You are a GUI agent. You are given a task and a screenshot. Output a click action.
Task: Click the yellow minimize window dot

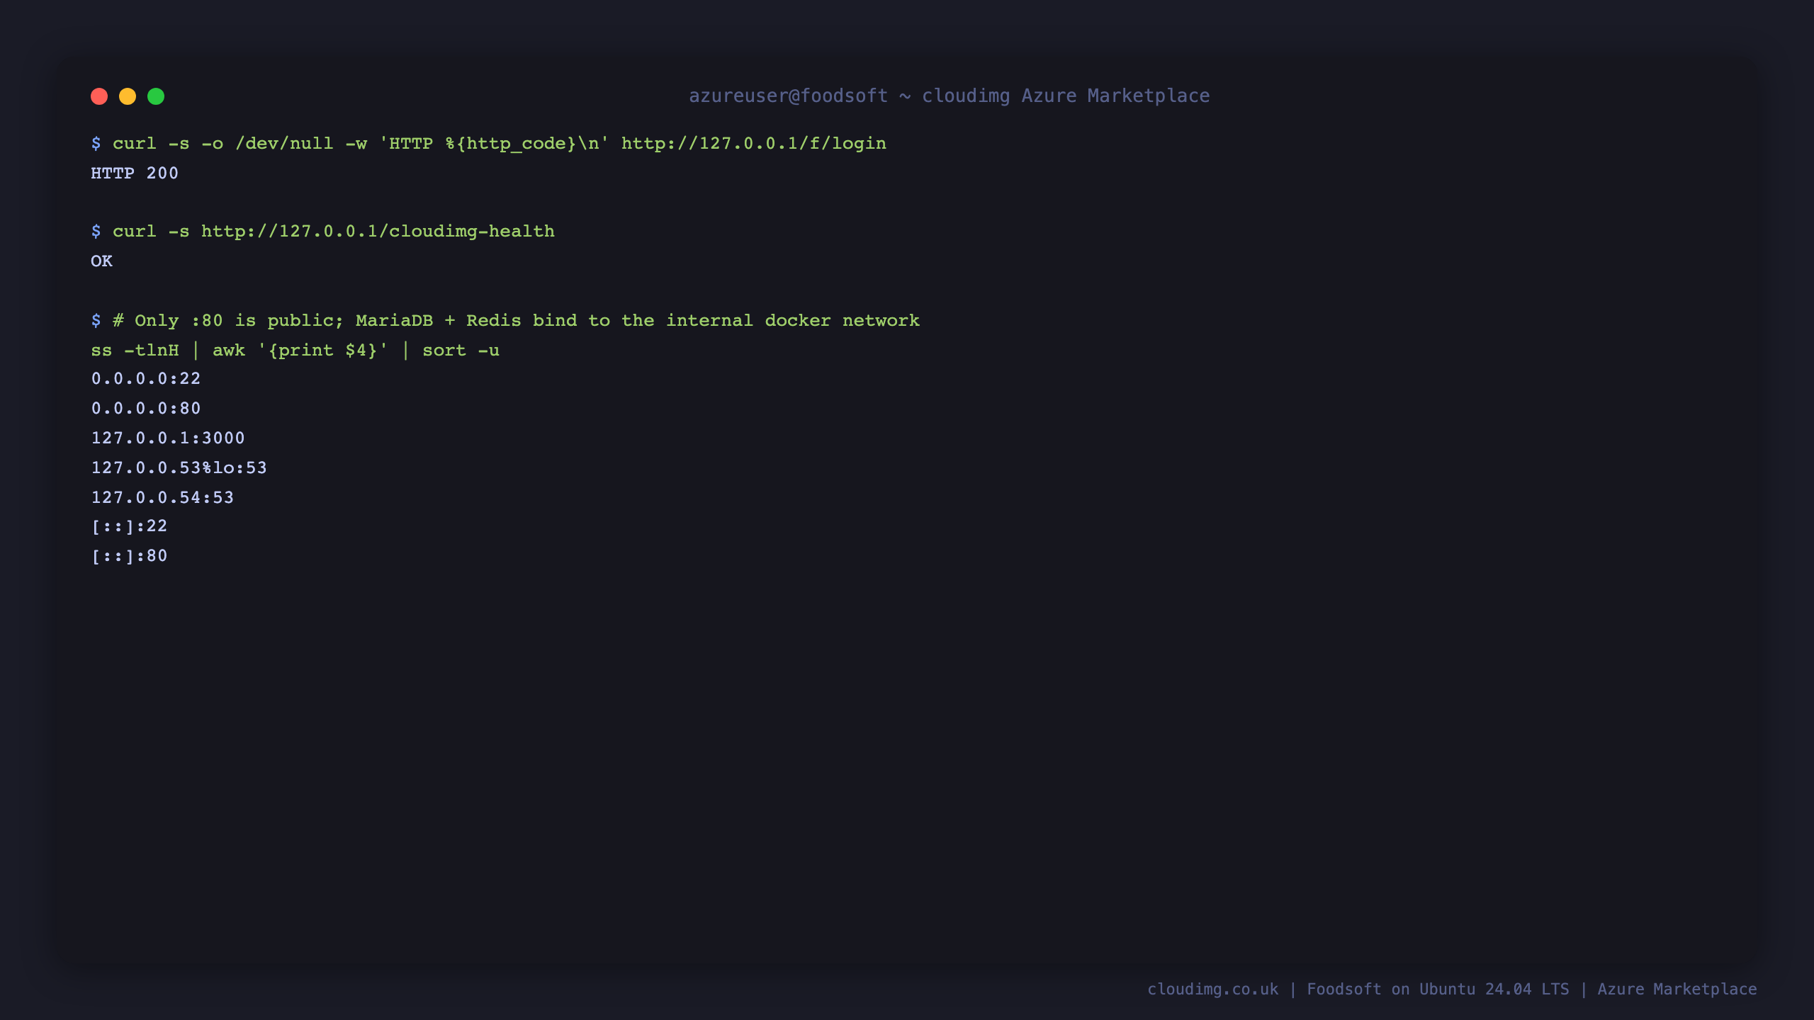[x=128, y=96]
